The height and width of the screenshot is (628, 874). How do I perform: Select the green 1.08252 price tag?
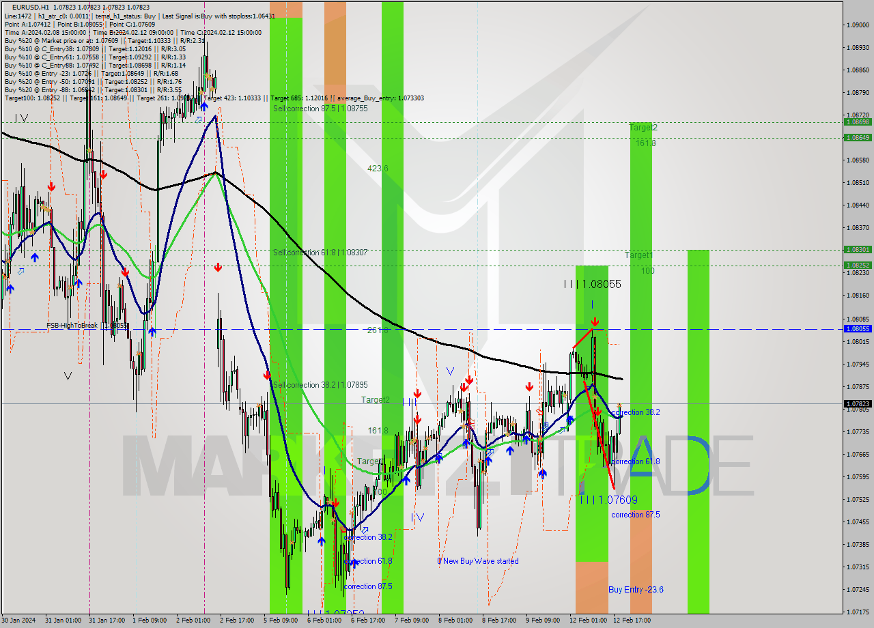click(x=858, y=265)
